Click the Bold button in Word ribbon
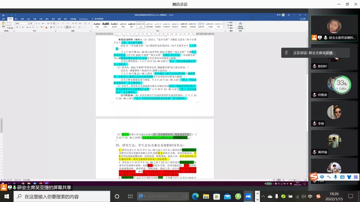 (17, 27)
